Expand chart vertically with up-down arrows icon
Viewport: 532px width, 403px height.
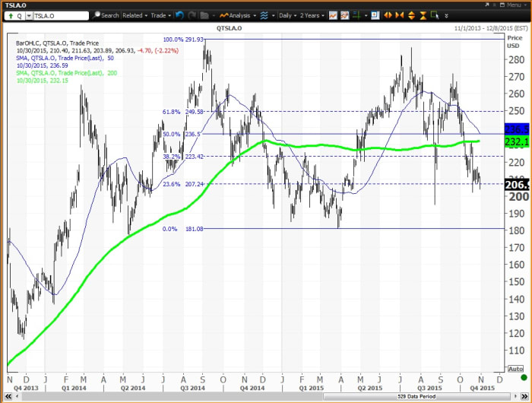tap(411, 15)
